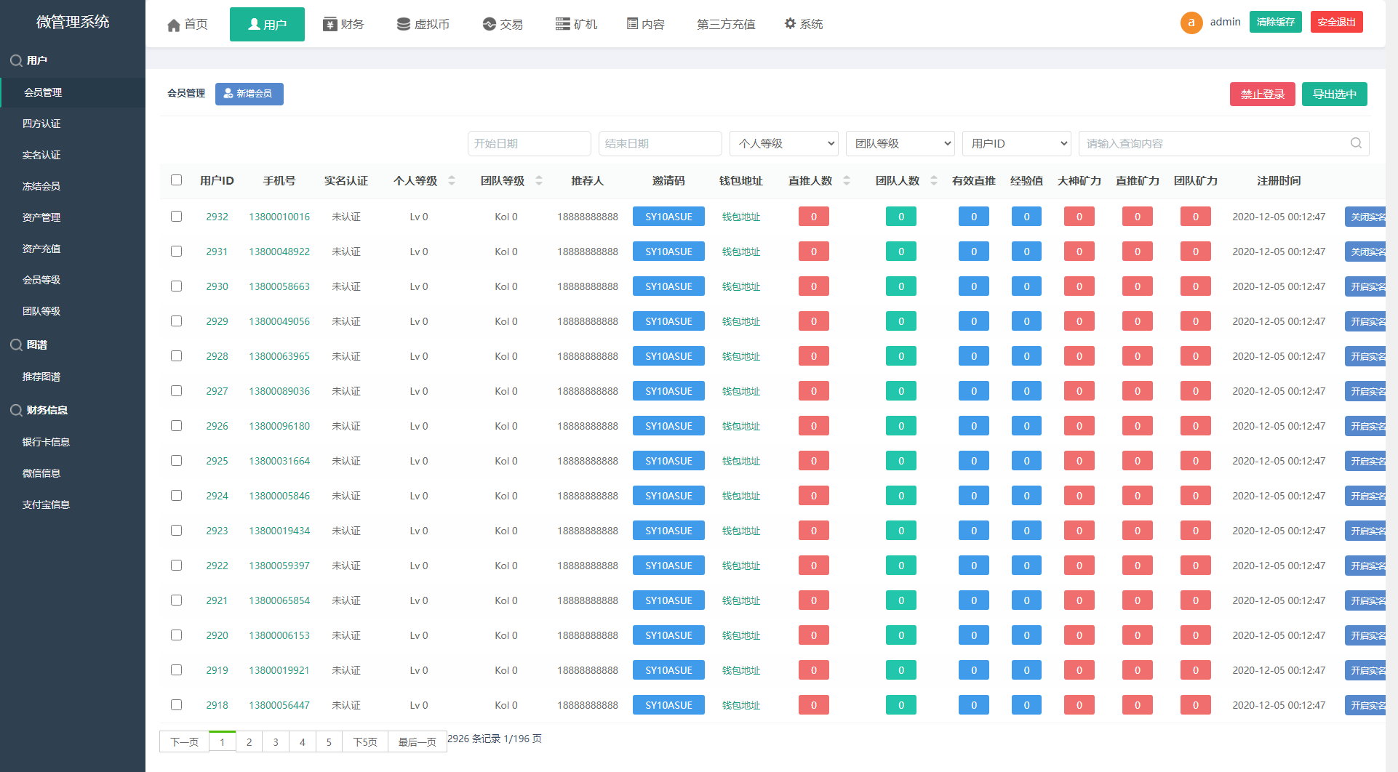
Task: Open 实名认证 in the sidebar
Action: [41, 155]
